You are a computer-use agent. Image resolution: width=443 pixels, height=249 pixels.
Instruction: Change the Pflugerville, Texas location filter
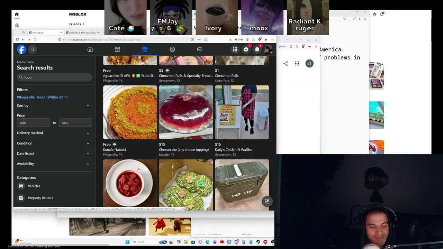pos(42,97)
